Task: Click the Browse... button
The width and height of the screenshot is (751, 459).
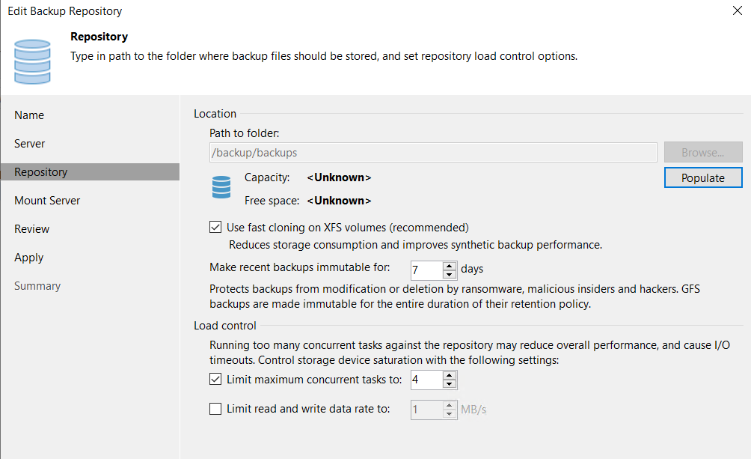Action: (x=702, y=153)
